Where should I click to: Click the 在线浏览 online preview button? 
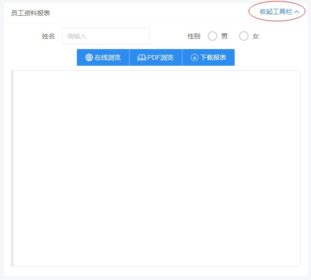click(103, 57)
